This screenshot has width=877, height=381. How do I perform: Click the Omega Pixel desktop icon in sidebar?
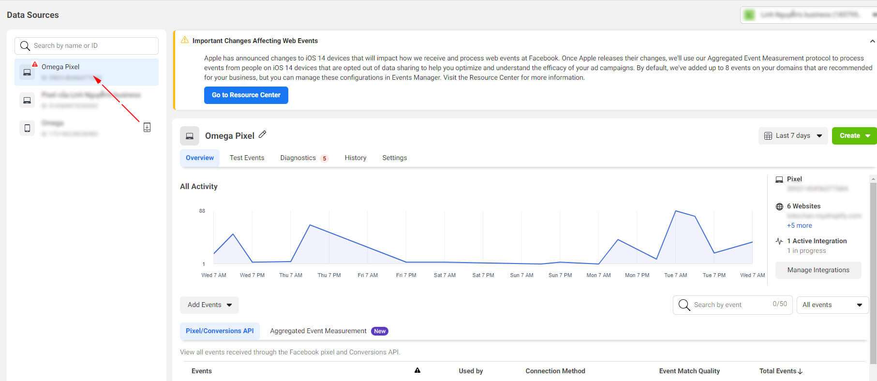coord(27,73)
